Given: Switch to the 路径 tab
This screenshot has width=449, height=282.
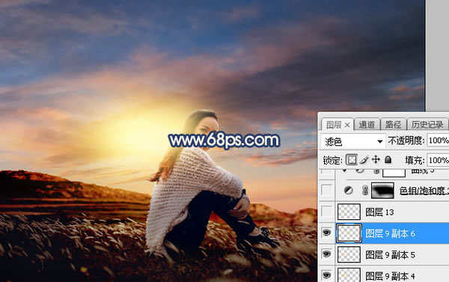Looking at the screenshot, I should coord(393,124).
